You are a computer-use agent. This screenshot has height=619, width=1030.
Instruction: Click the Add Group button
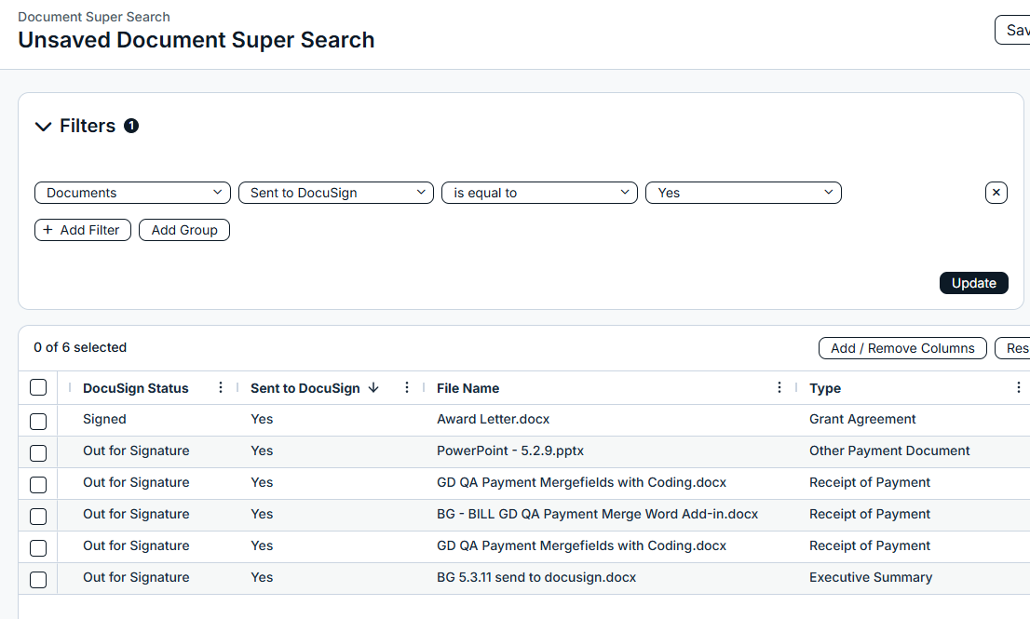click(184, 230)
